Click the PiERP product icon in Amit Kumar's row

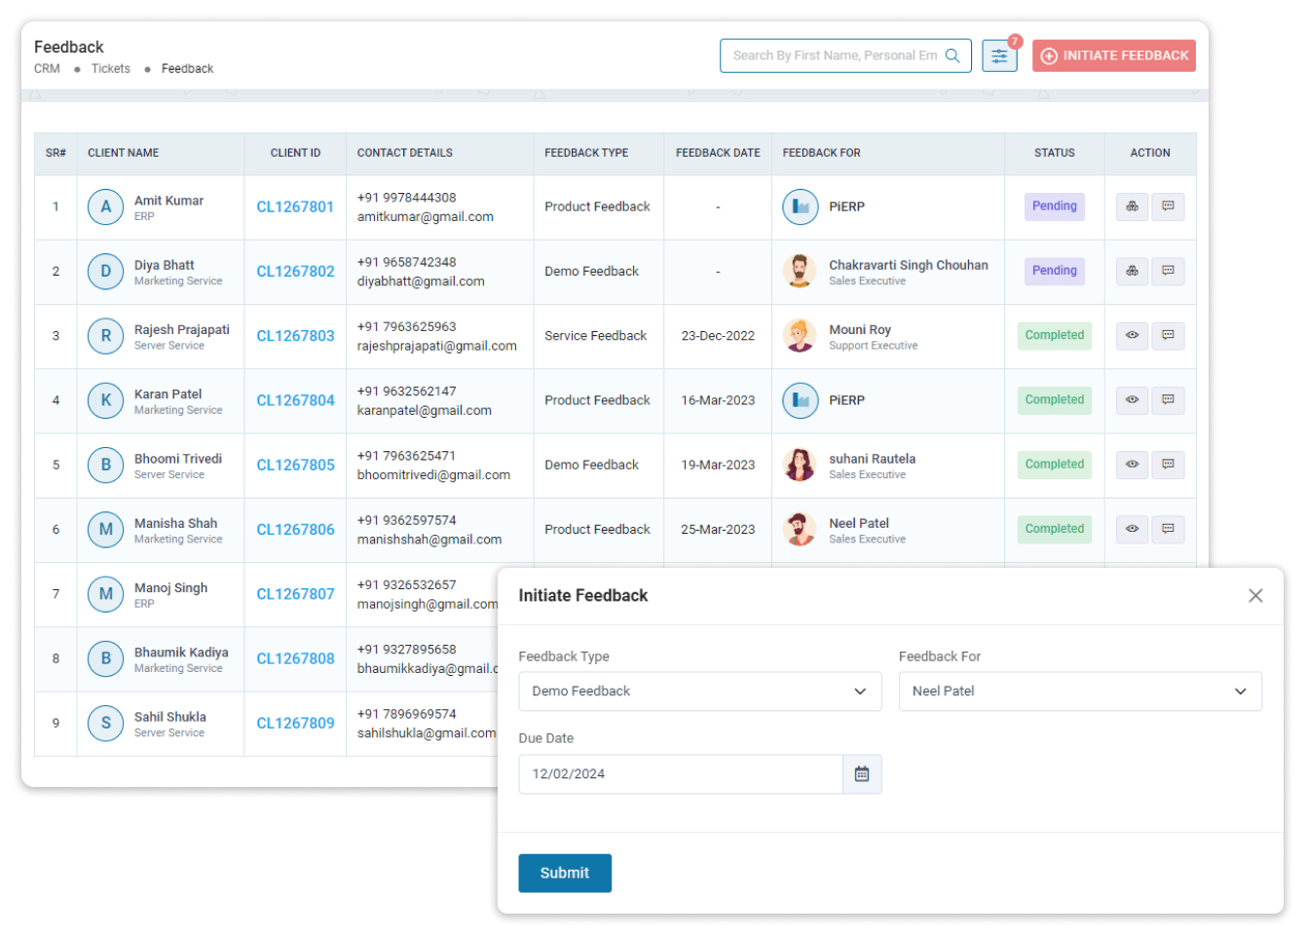[800, 206]
